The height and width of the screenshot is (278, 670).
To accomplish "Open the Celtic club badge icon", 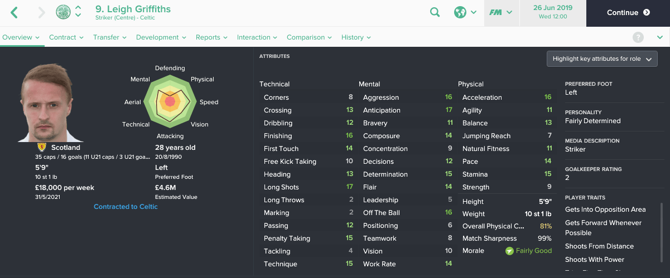I will (x=64, y=12).
